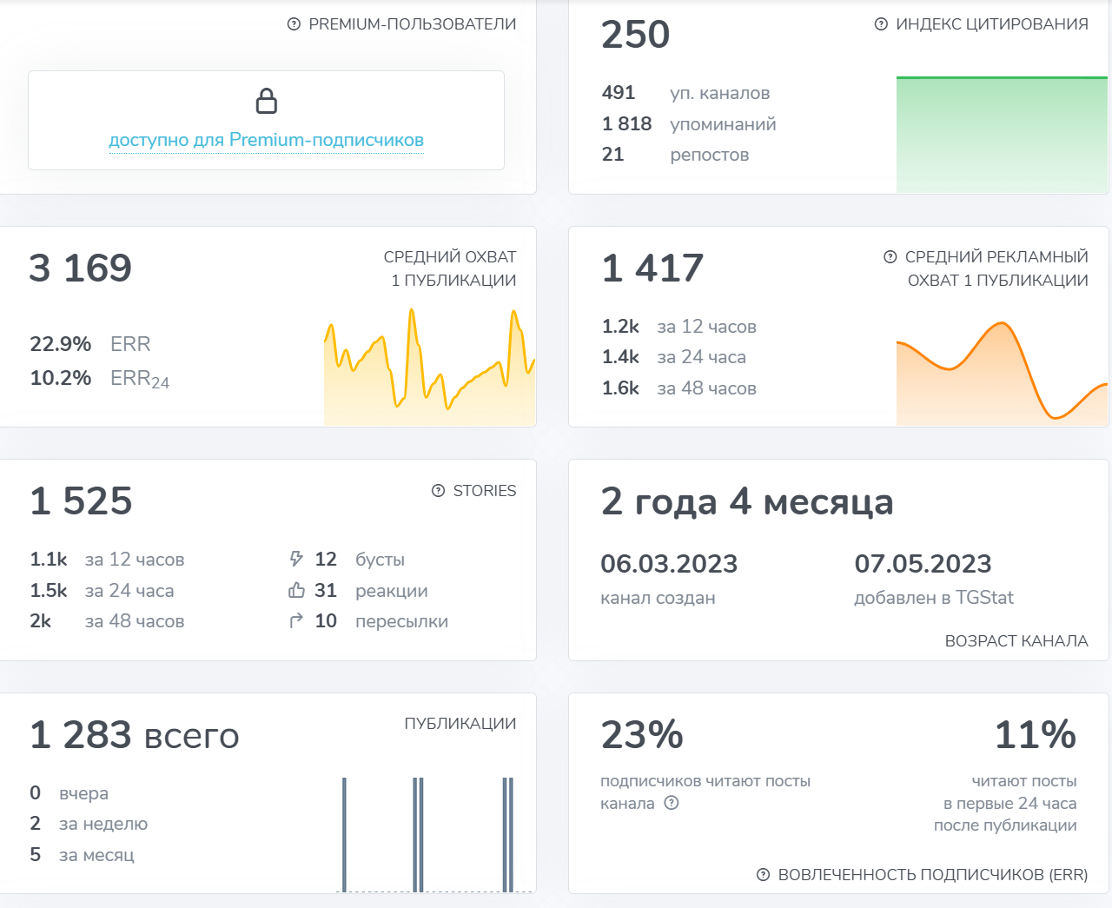Click the 'Возраст канала' label
This screenshot has width=1112, height=908.
click(x=1016, y=641)
